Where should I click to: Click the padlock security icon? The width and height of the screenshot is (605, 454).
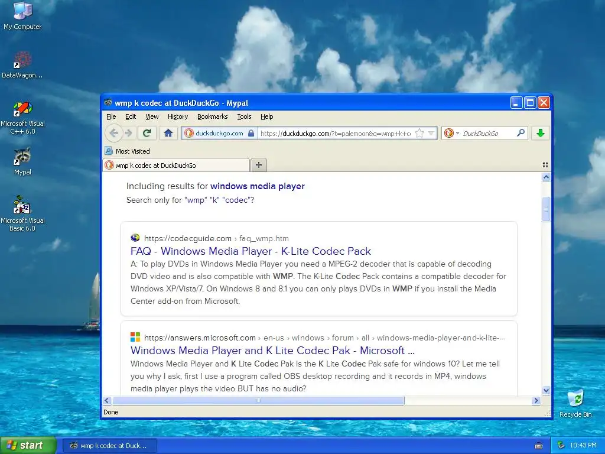pos(251,133)
